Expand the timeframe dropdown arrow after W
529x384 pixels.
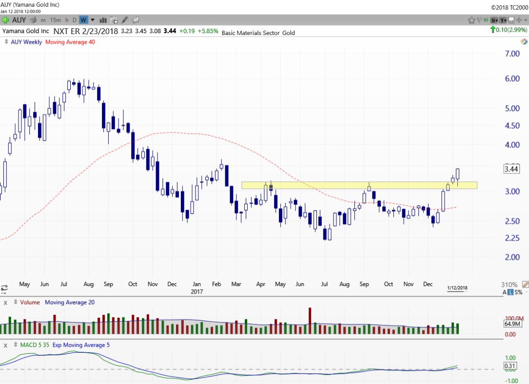click(x=91, y=20)
